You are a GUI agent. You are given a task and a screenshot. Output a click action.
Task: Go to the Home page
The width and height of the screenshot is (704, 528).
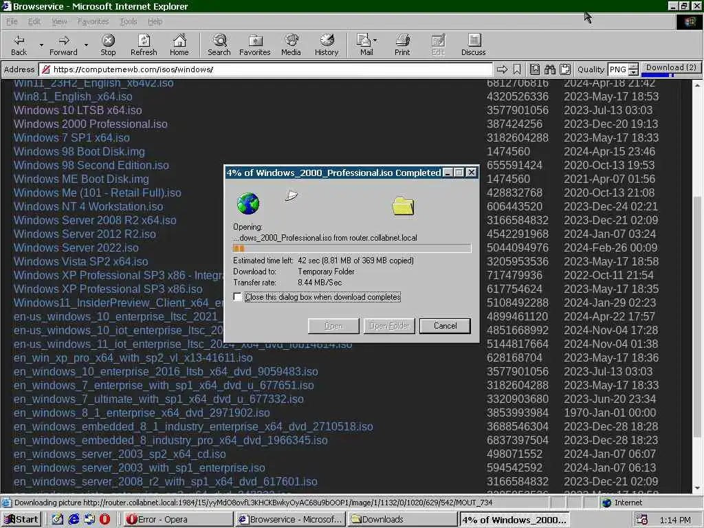click(179, 45)
